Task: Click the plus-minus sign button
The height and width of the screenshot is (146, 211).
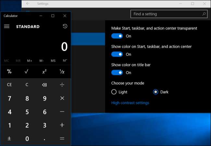Action: [x=9, y=139]
